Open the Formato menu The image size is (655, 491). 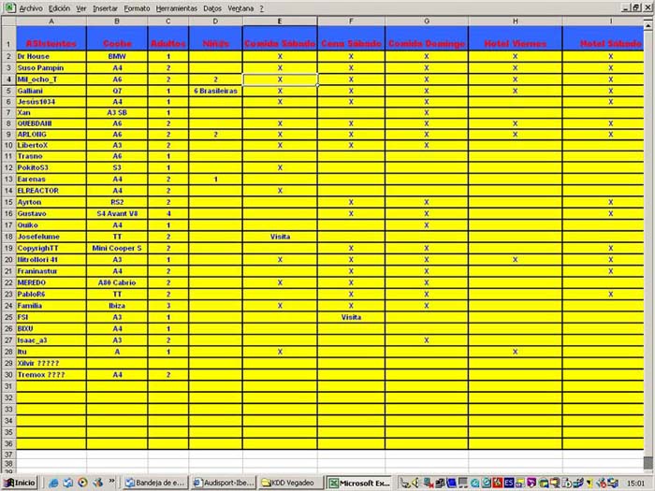click(137, 7)
